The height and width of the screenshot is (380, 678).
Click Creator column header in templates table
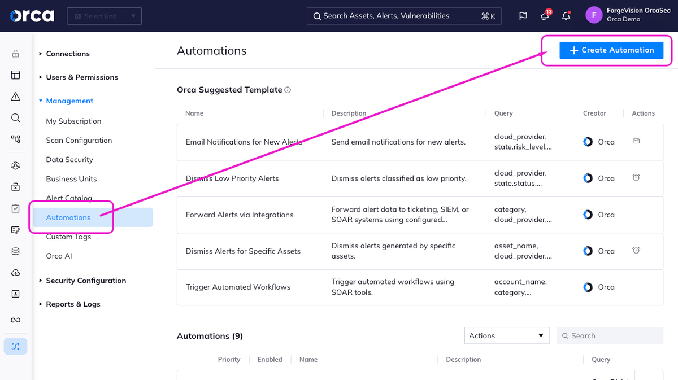[594, 113]
